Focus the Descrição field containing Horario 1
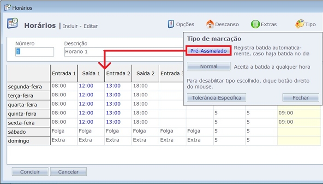The width and height of the screenshot is (323, 184). pos(124,52)
